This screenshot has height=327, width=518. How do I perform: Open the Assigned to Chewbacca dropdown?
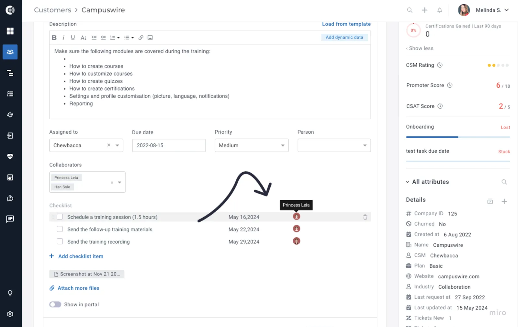(117, 145)
